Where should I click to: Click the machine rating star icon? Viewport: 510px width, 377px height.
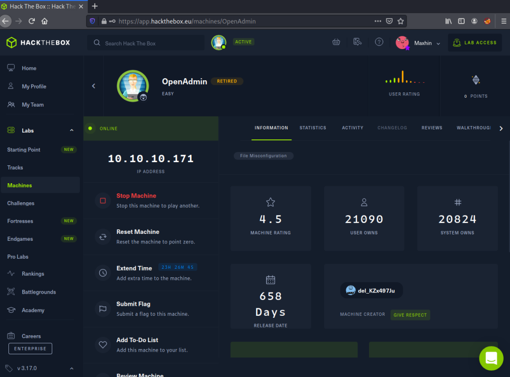pos(271,202)
